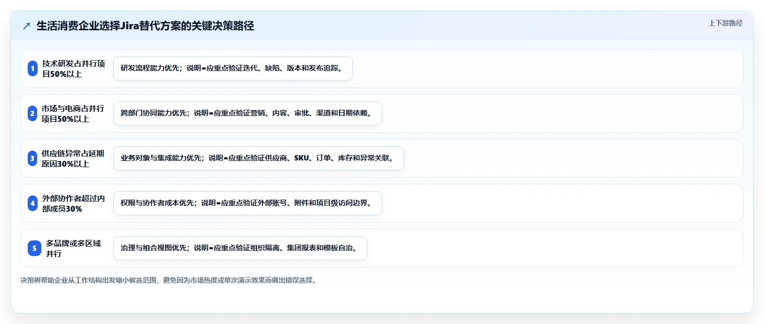Click the 权限与协作者成本优先 recommendation box
The height and width of the screenshot is (324, 764).
coord(248,203)
